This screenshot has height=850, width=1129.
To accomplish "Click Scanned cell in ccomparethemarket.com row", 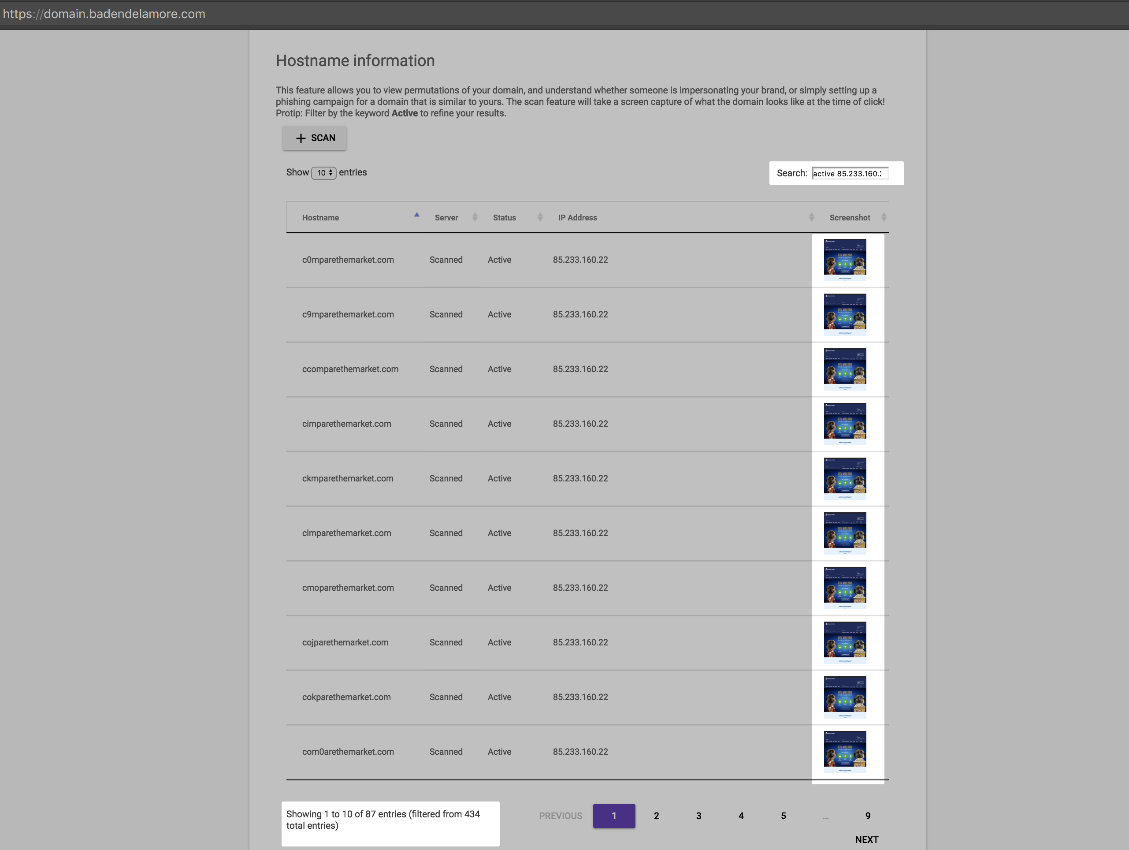I will point(446,369).
